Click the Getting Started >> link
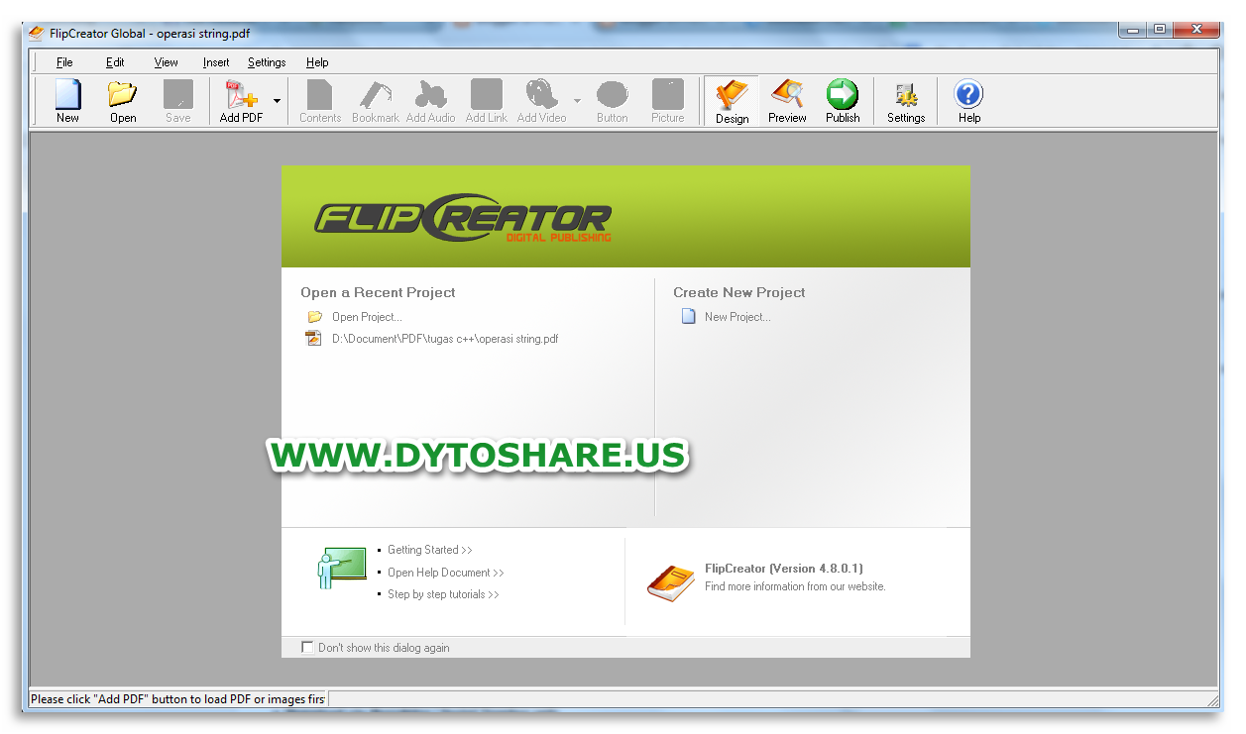 pos(429,550)
